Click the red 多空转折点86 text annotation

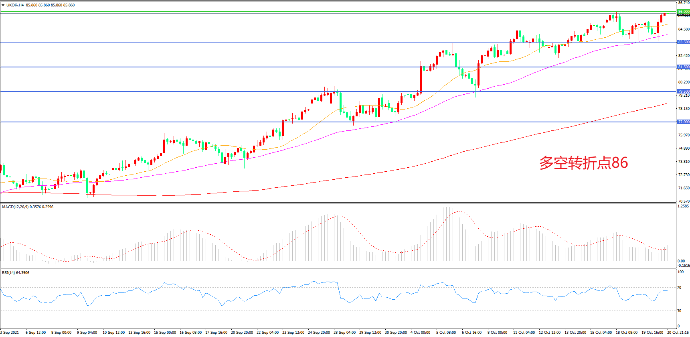[x=583, y=163]
